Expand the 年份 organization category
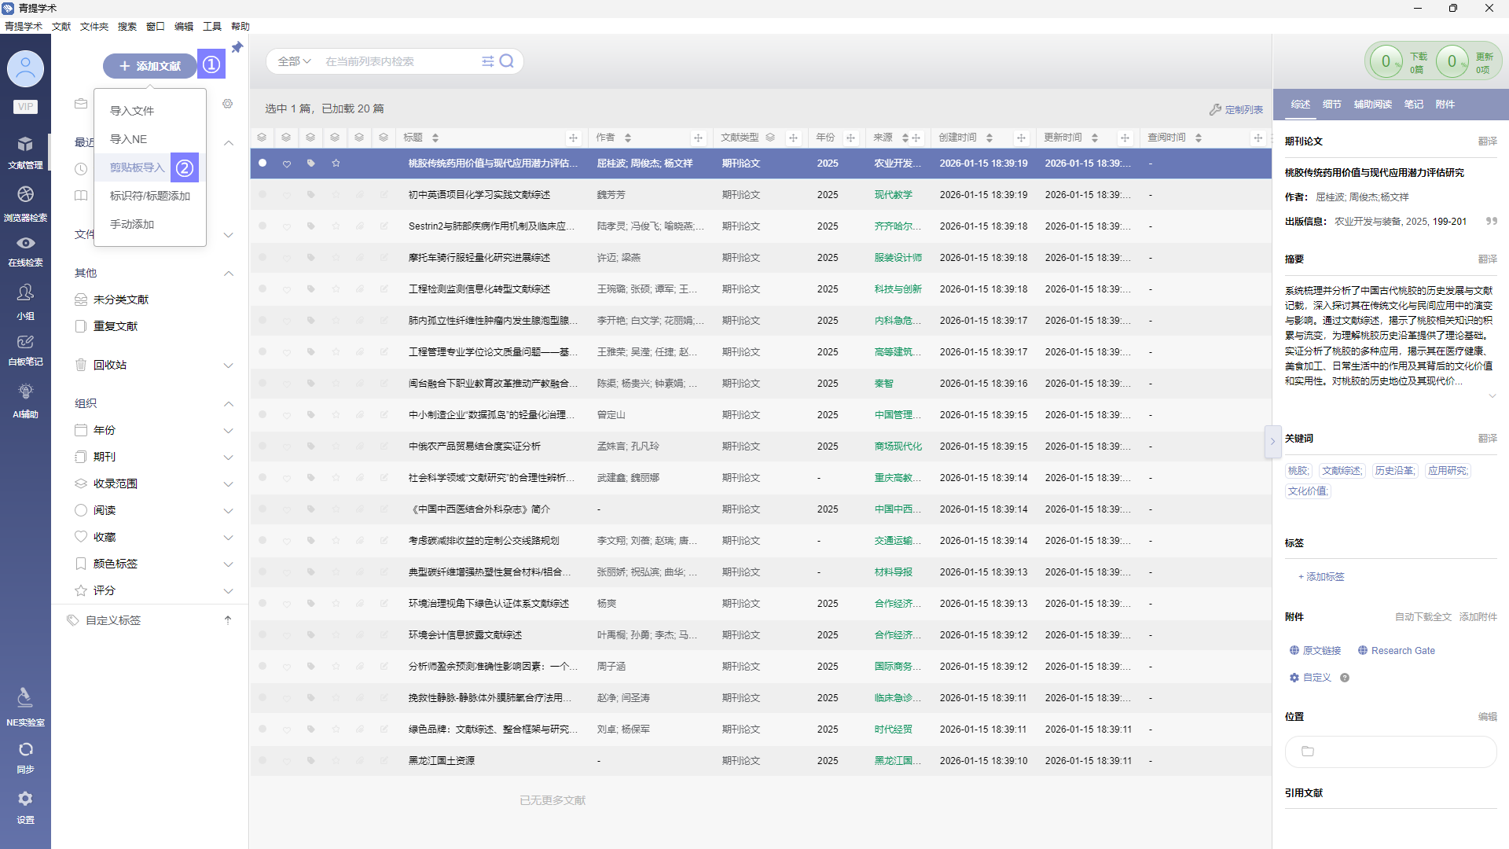The height and width of the screenshot is (849, 1509). point(228,431)
